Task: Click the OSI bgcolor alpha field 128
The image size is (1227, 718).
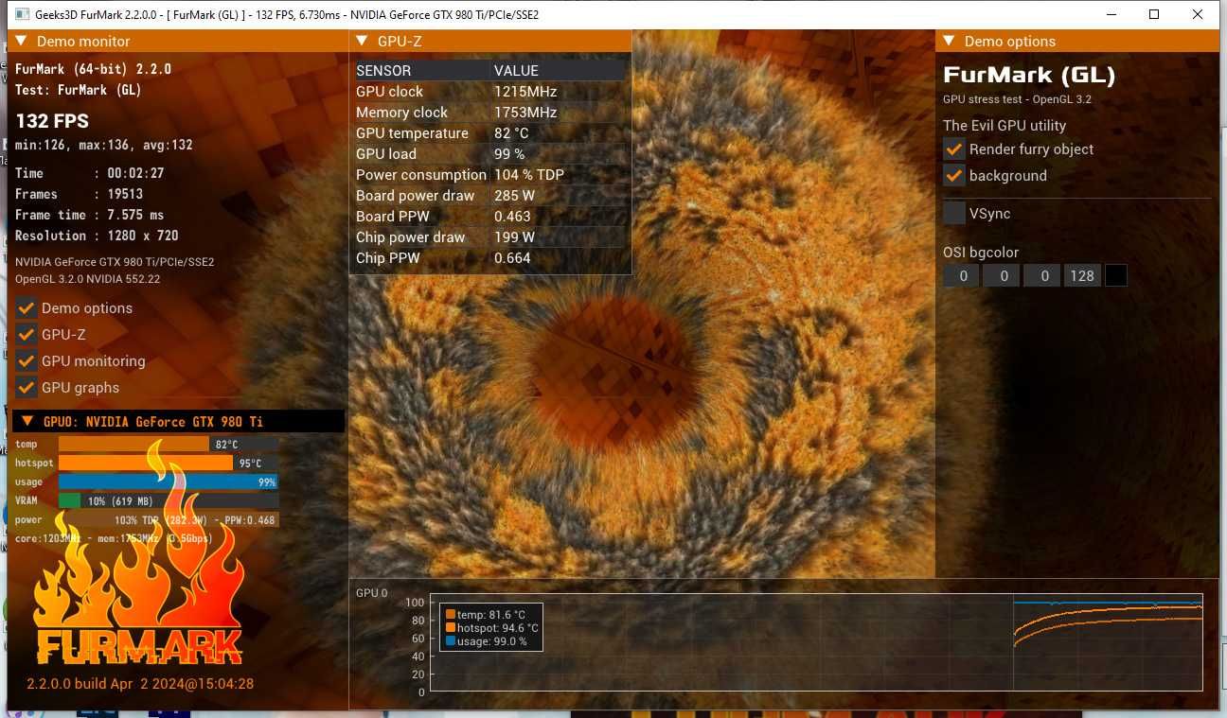Action: point(1082,276)
